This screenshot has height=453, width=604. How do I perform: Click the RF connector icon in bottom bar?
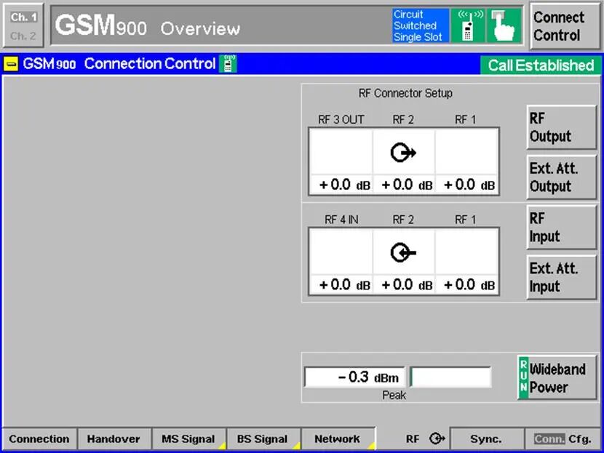tap(437, 438)
